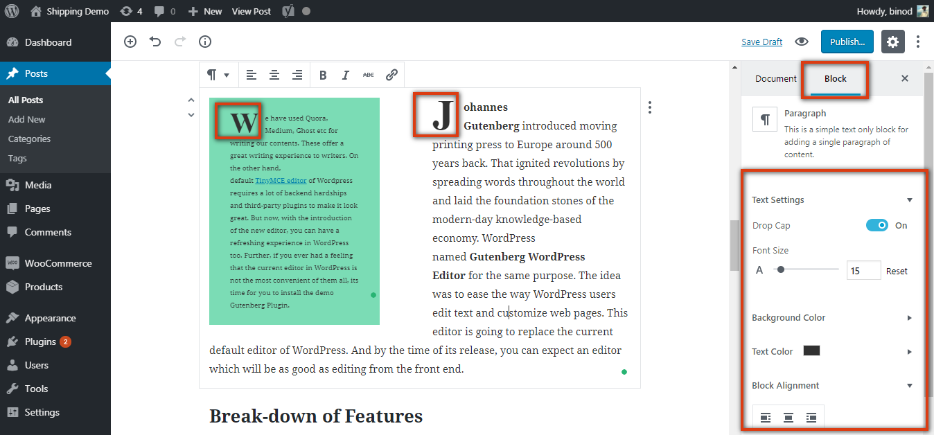Align text center in the block toolbar
Screen dimensions: 934x435
tap(274, 75)
